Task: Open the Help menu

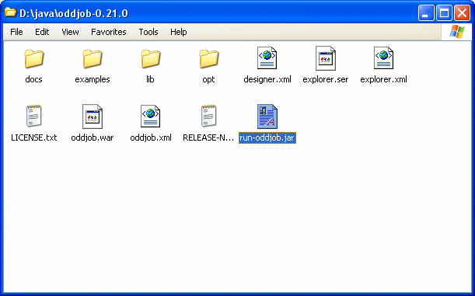Action: pos(179,32)
